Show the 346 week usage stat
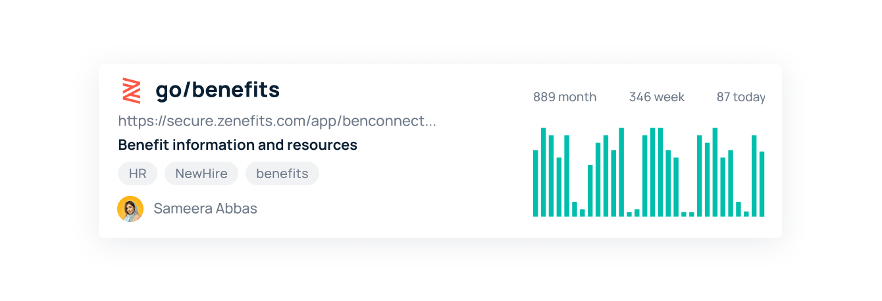Image resolution: width=882 pixels, height=301 pixels. coord(656,97)
